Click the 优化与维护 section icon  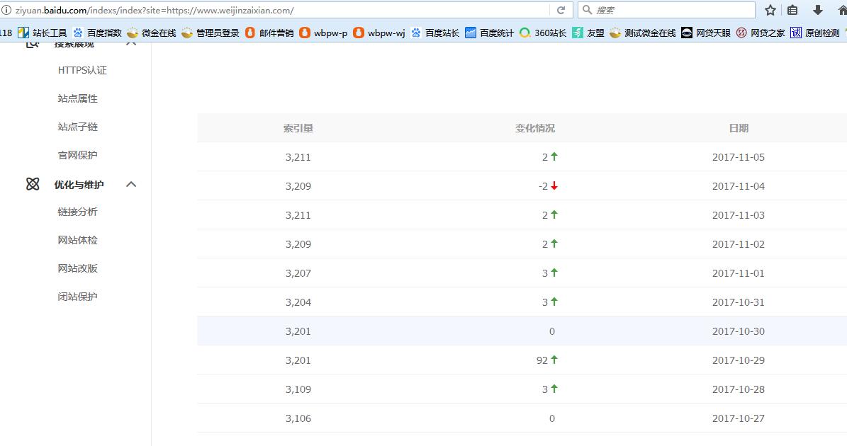pyautogui.click(x=33, y=184)
